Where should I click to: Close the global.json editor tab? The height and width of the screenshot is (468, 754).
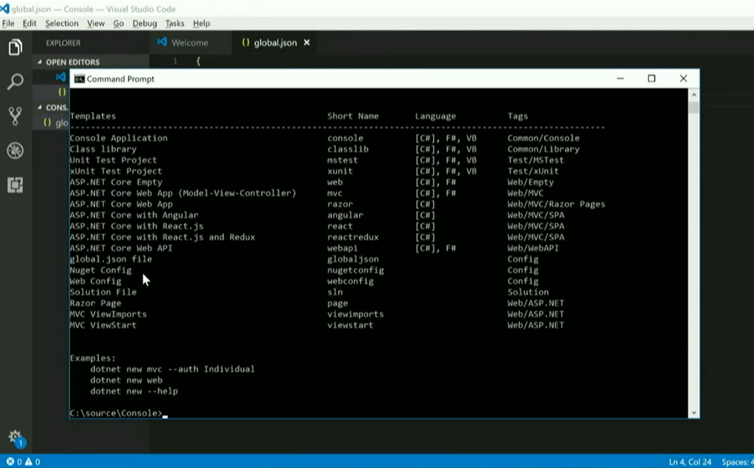point(307,43)
